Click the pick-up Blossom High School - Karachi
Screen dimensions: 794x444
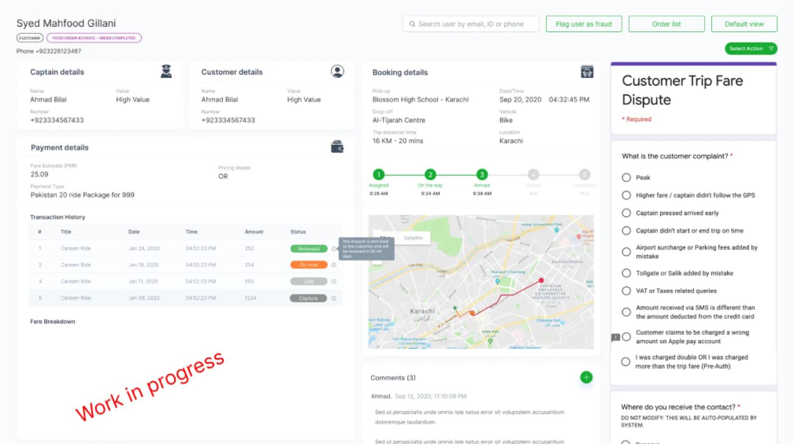tap(420, 100)
